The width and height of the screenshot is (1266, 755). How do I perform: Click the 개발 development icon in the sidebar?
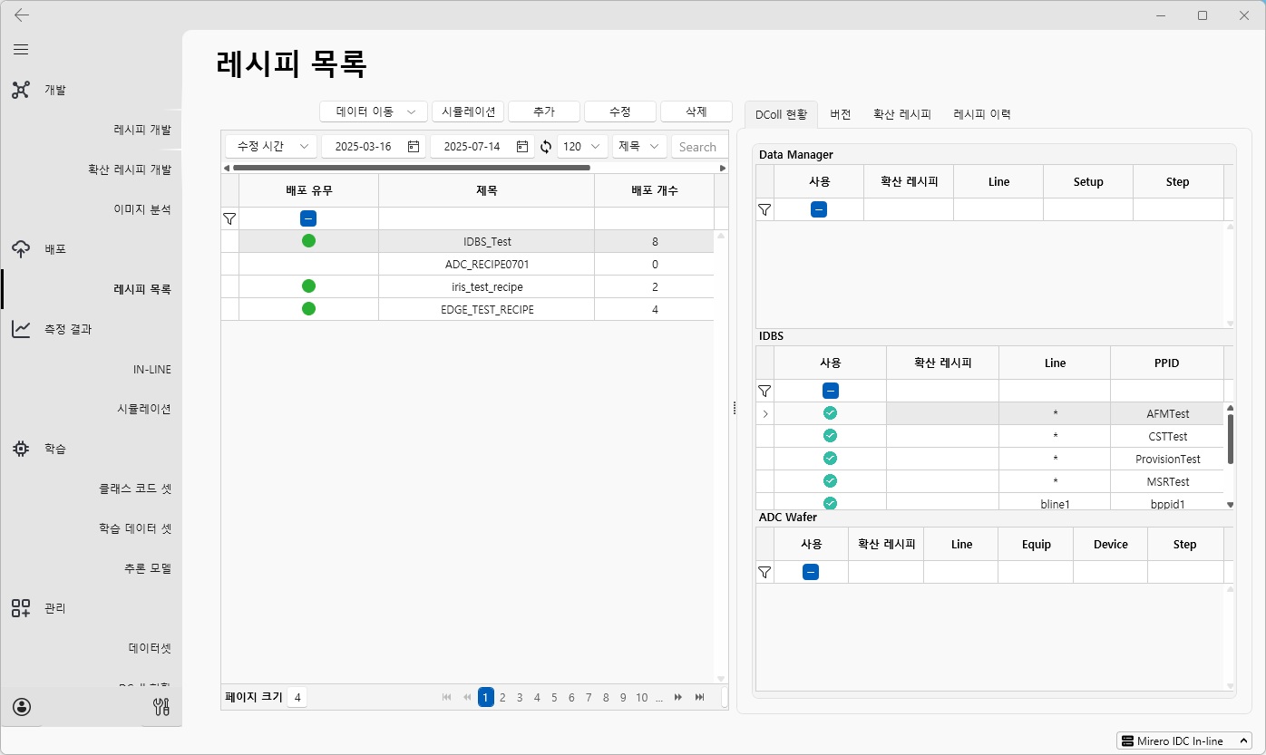coord(21,89)
